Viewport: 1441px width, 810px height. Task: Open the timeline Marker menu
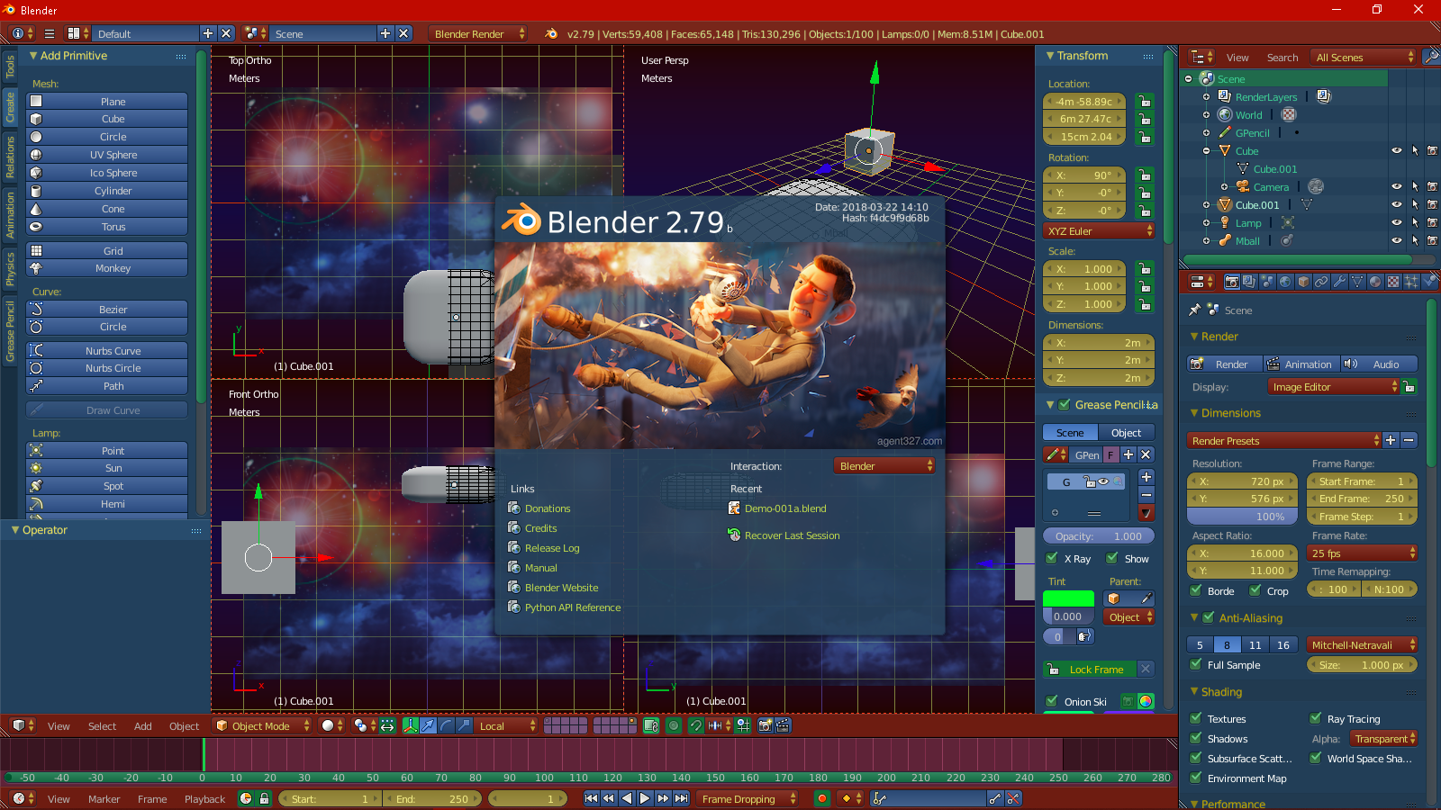point(104,798)
